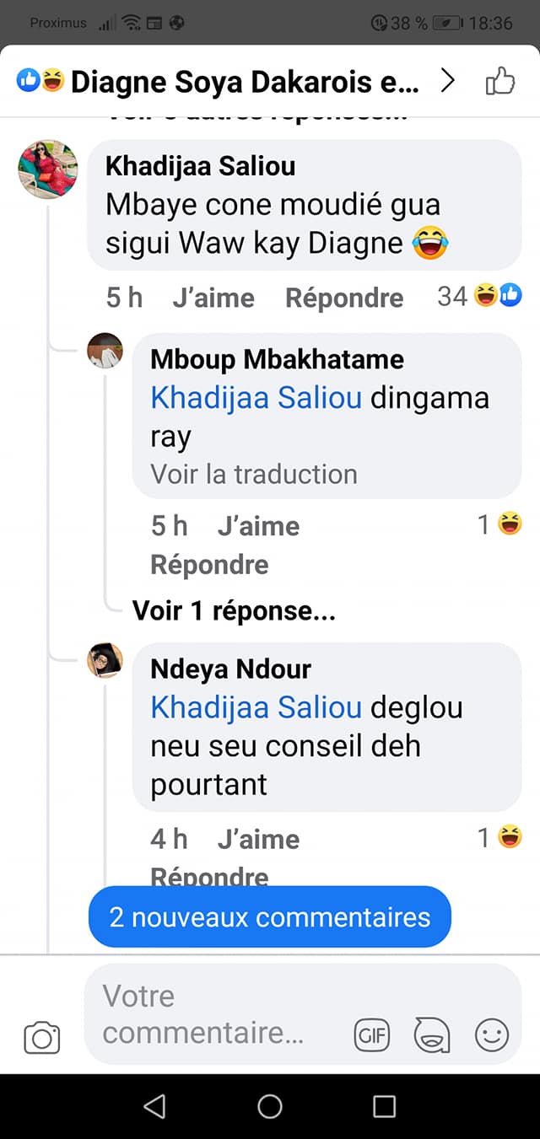The image size is (540, 1139).
Task: Tap the laughing reaction on Ndeya Ndour's comment
Action: tap(510, 838)
